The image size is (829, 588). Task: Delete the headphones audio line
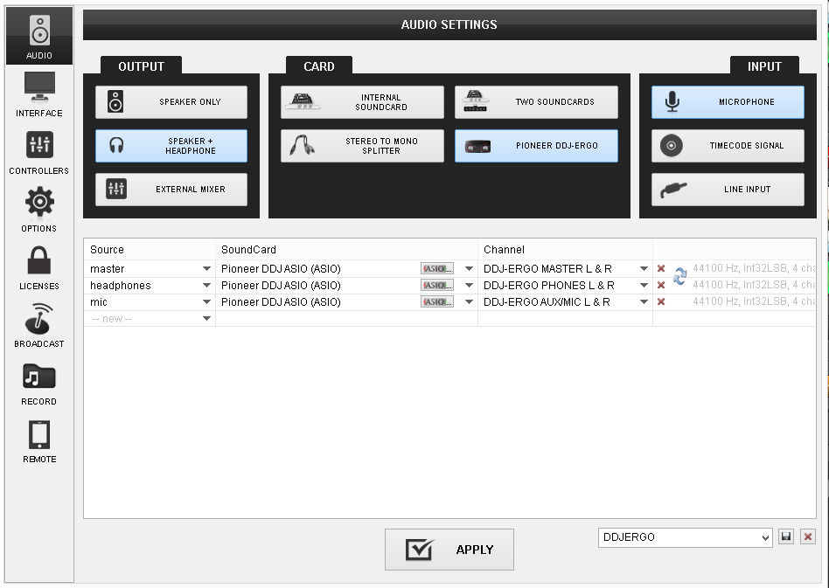pyautogui.click(x=661, y=286)
